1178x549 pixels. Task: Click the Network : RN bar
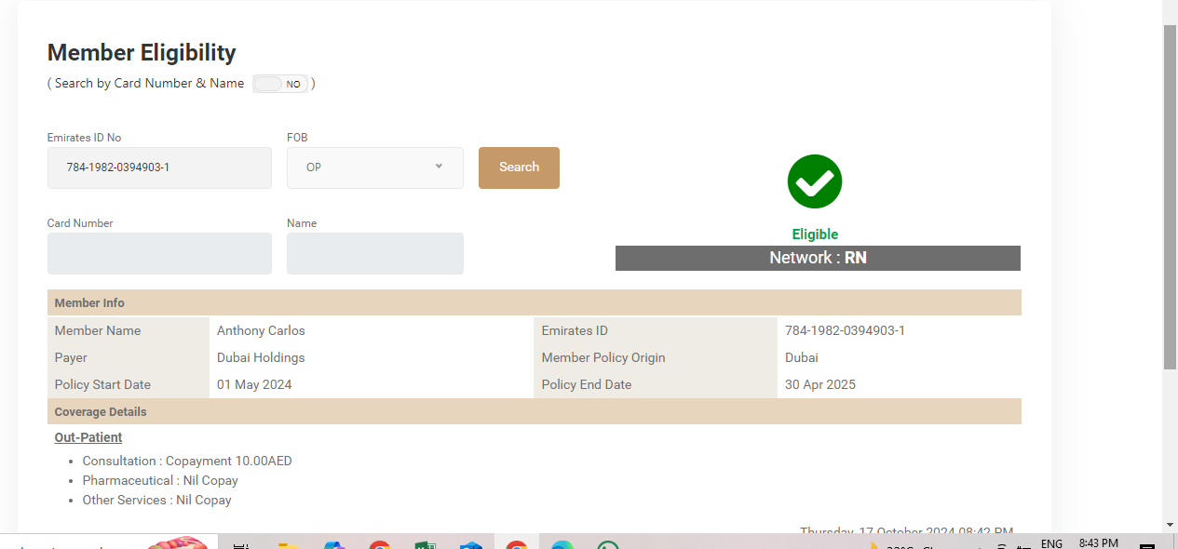pyautogui.click(x=818, y=258)
